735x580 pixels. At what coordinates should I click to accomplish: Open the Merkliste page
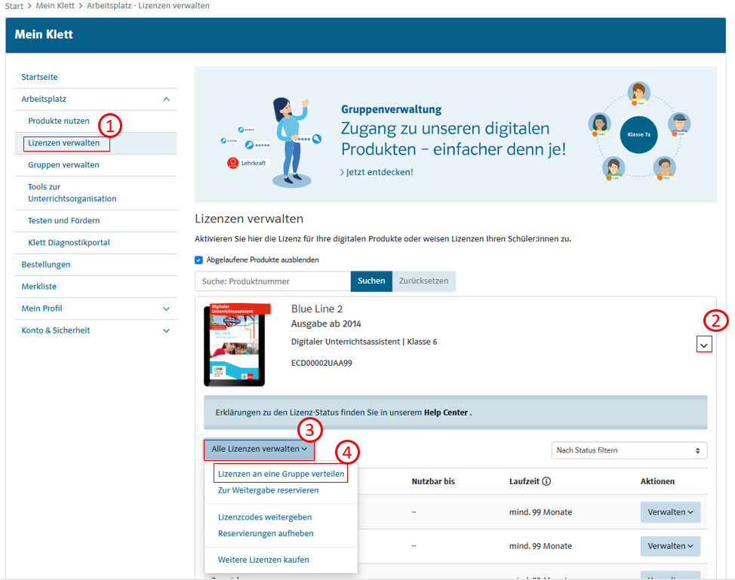(x=39, y=287)
